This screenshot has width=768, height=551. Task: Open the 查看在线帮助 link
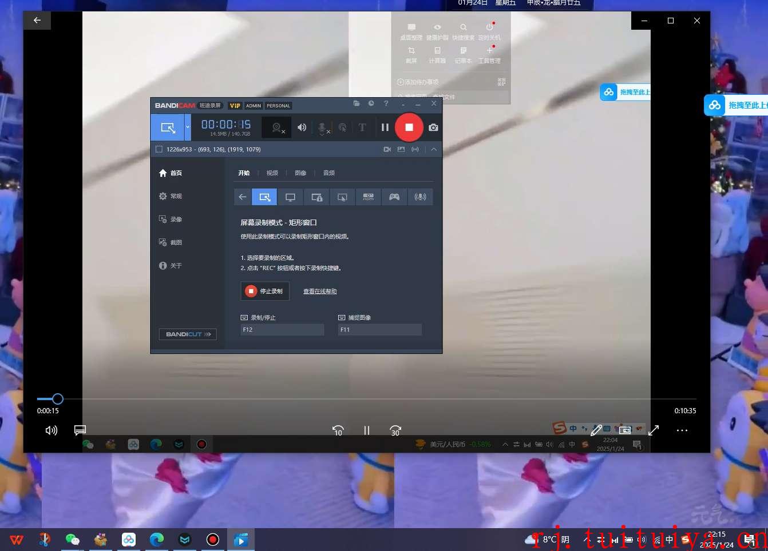click(x=320, y=292)
